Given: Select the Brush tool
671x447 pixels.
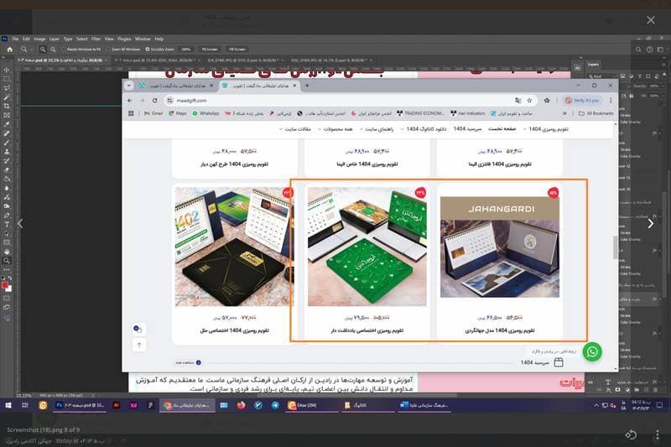Looking at the screenshot, I should pos(7,143).
